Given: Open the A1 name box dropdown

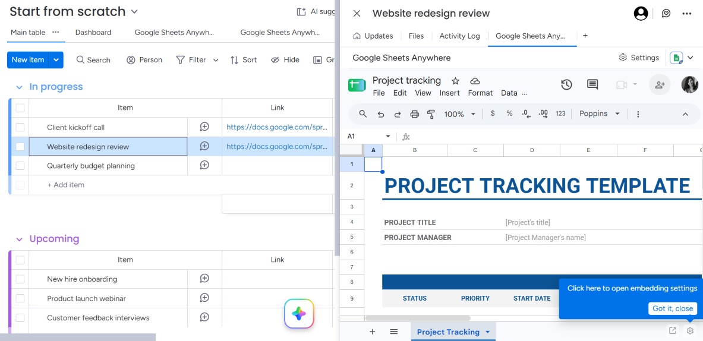Looking at the screenshot, I should click(388, 136).
